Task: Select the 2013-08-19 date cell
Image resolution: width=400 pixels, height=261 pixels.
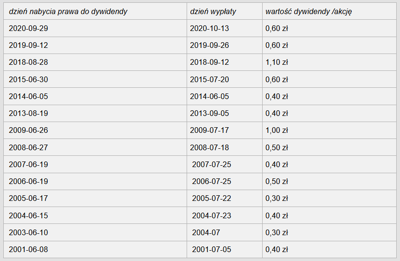Action: [28, 114]
